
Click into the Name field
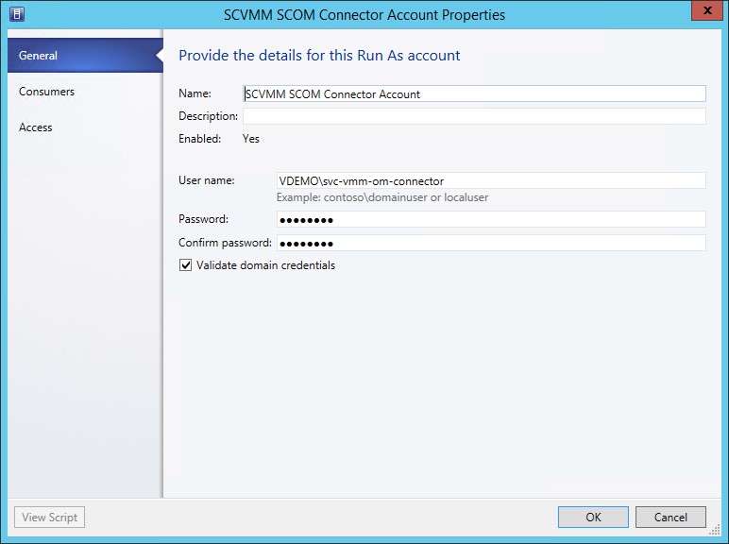coord(474,93)
